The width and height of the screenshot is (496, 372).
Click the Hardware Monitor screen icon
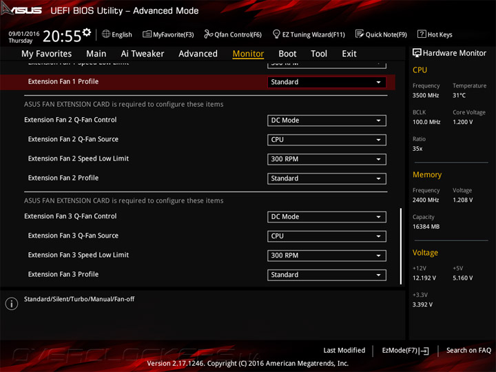pyautogui.click(x=417, y=53)
